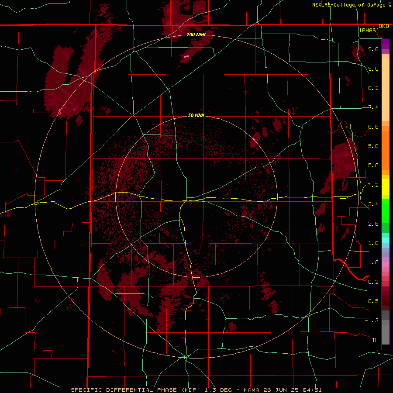Viewport: 393px width, 393px height.
Task: Pick the pink band on the color bar
Action: pyautogui.click(x=386, y=265)
